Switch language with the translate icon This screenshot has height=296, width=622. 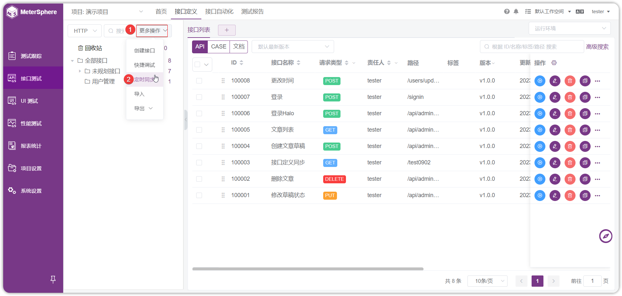(x=580, y=12)
